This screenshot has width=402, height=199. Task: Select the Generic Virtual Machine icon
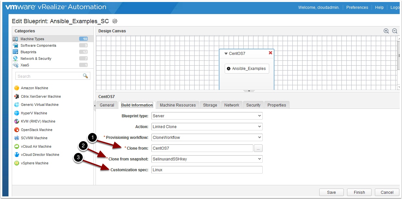click(17, 105)
